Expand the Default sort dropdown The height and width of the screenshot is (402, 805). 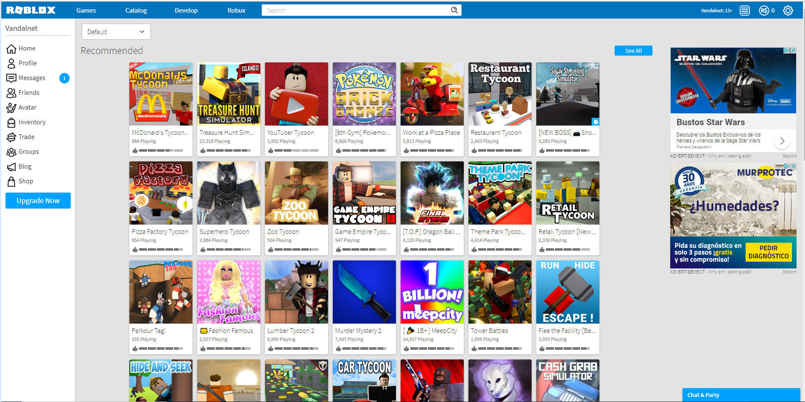coord(116,32)
